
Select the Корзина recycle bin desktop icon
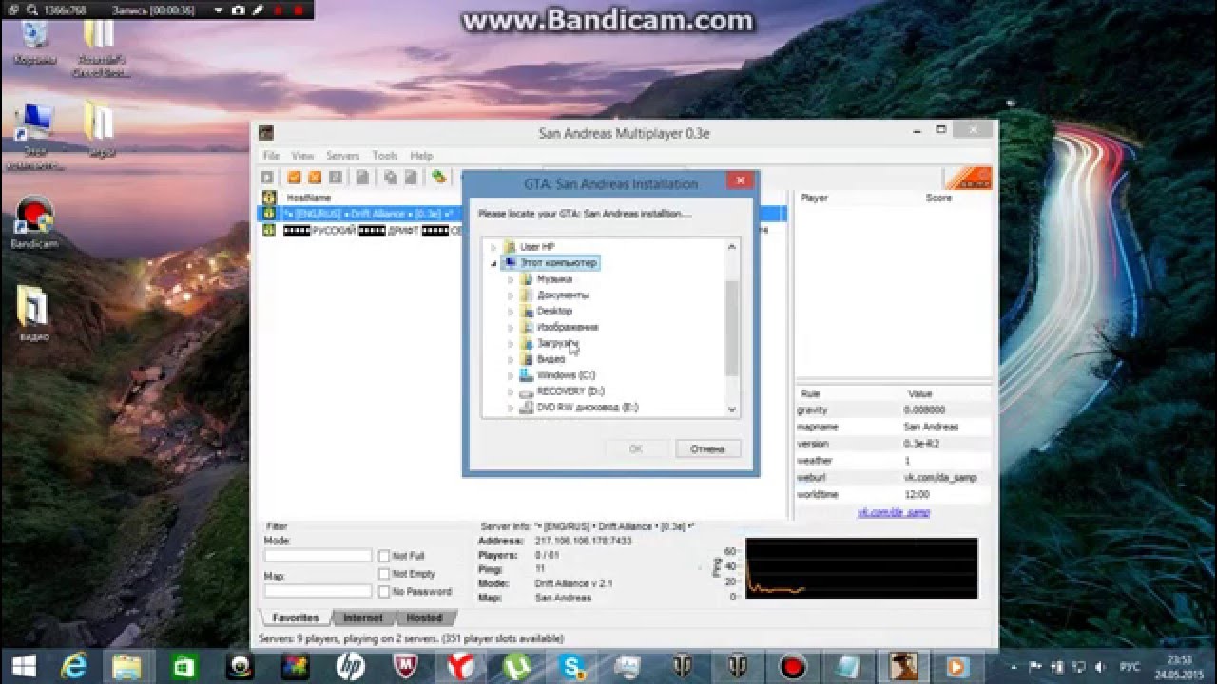tap(35, 43)
